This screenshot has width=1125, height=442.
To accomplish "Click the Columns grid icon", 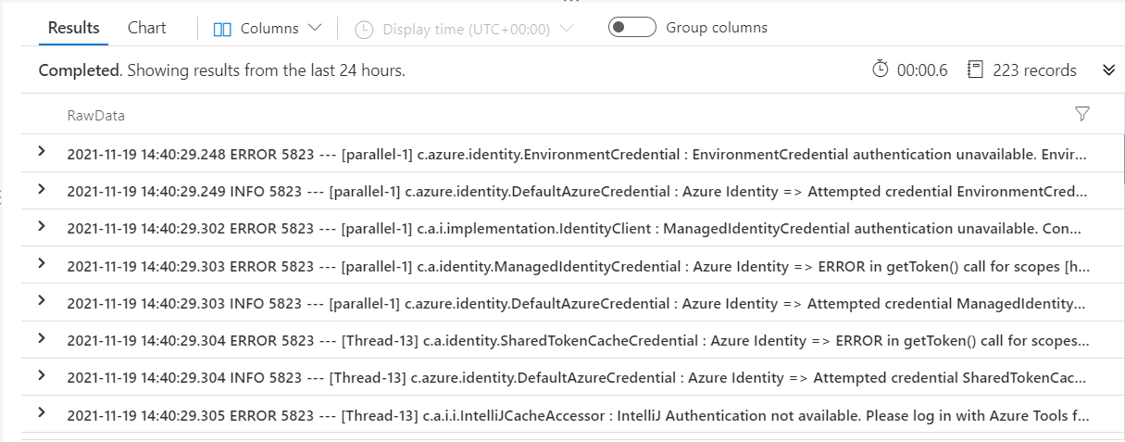I will click(x=222, y=29).
